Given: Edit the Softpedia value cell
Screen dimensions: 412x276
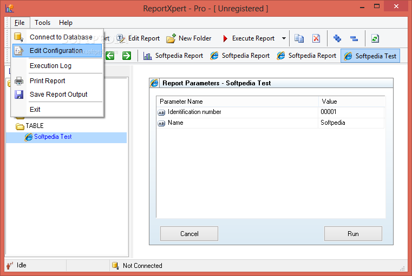Looking at the screenshot, I should 351,123.
